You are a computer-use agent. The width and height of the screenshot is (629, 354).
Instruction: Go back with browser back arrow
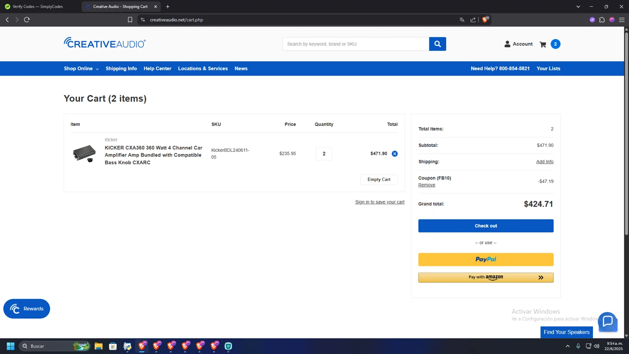coord(7,20)
